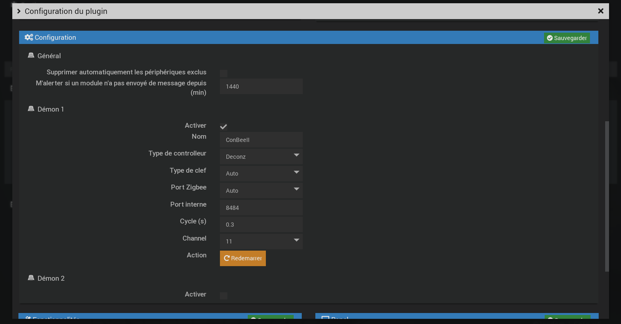Viewport: 621px width, 324px height.
Task: Click the Démon 1 section heading
Action: (x=51, y=109)
